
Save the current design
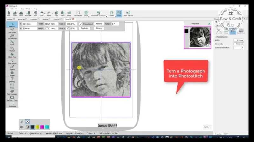pos(21,14)
